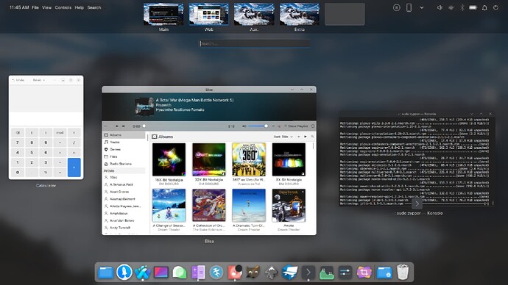Click Elisa's album grid vertical scrollbar
The height and width of the screenshot is (285, 508).
pyautogui.click(x=314, y=146)
